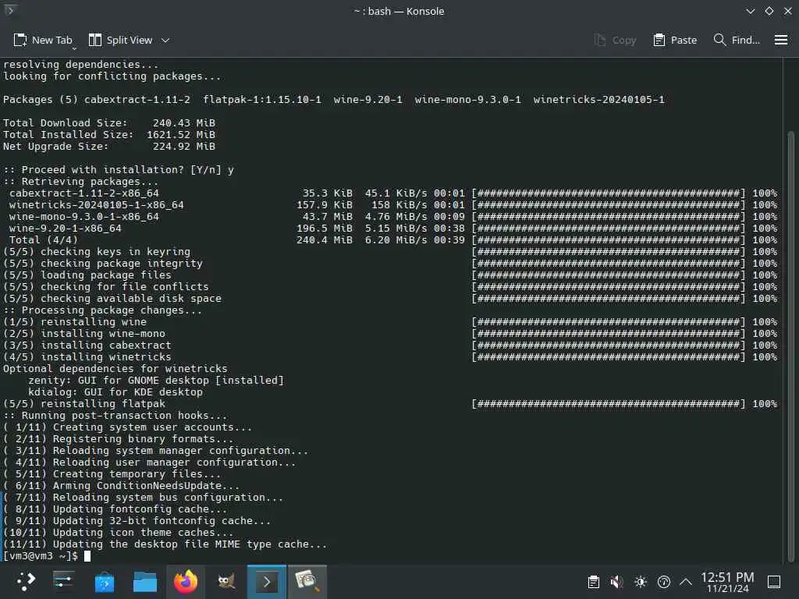Click "(2/5) installing wine-mono" line

coord(84,334)
